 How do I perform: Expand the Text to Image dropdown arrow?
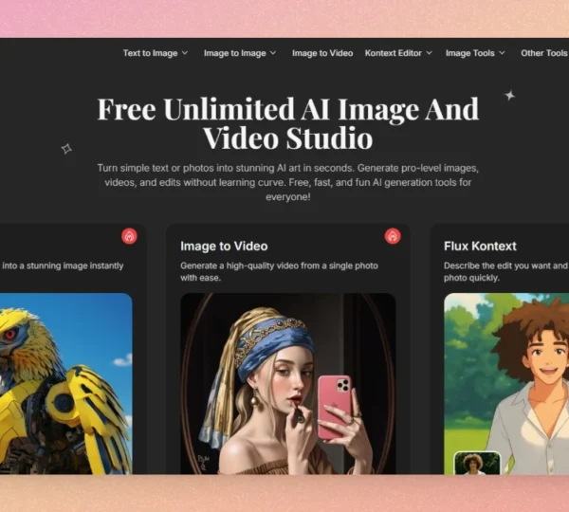tap(185, 53)
